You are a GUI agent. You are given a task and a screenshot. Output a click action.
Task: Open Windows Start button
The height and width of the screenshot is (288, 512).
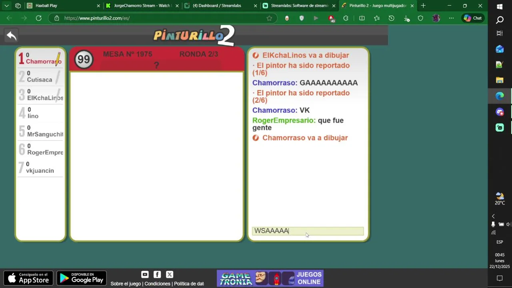click(x=500, y=6)
